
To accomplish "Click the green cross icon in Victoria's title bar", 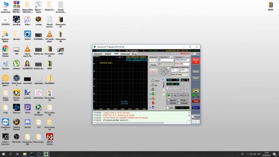I will [95, 47].
